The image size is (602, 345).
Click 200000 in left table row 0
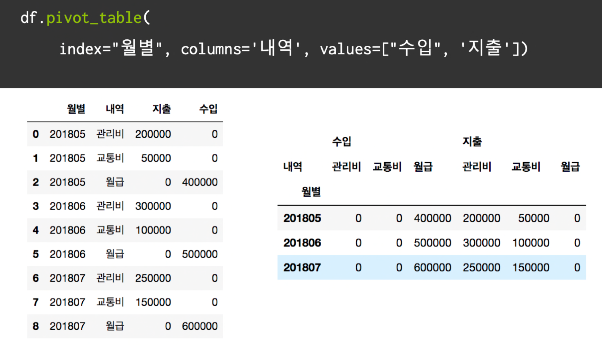(x=153, y=134)
